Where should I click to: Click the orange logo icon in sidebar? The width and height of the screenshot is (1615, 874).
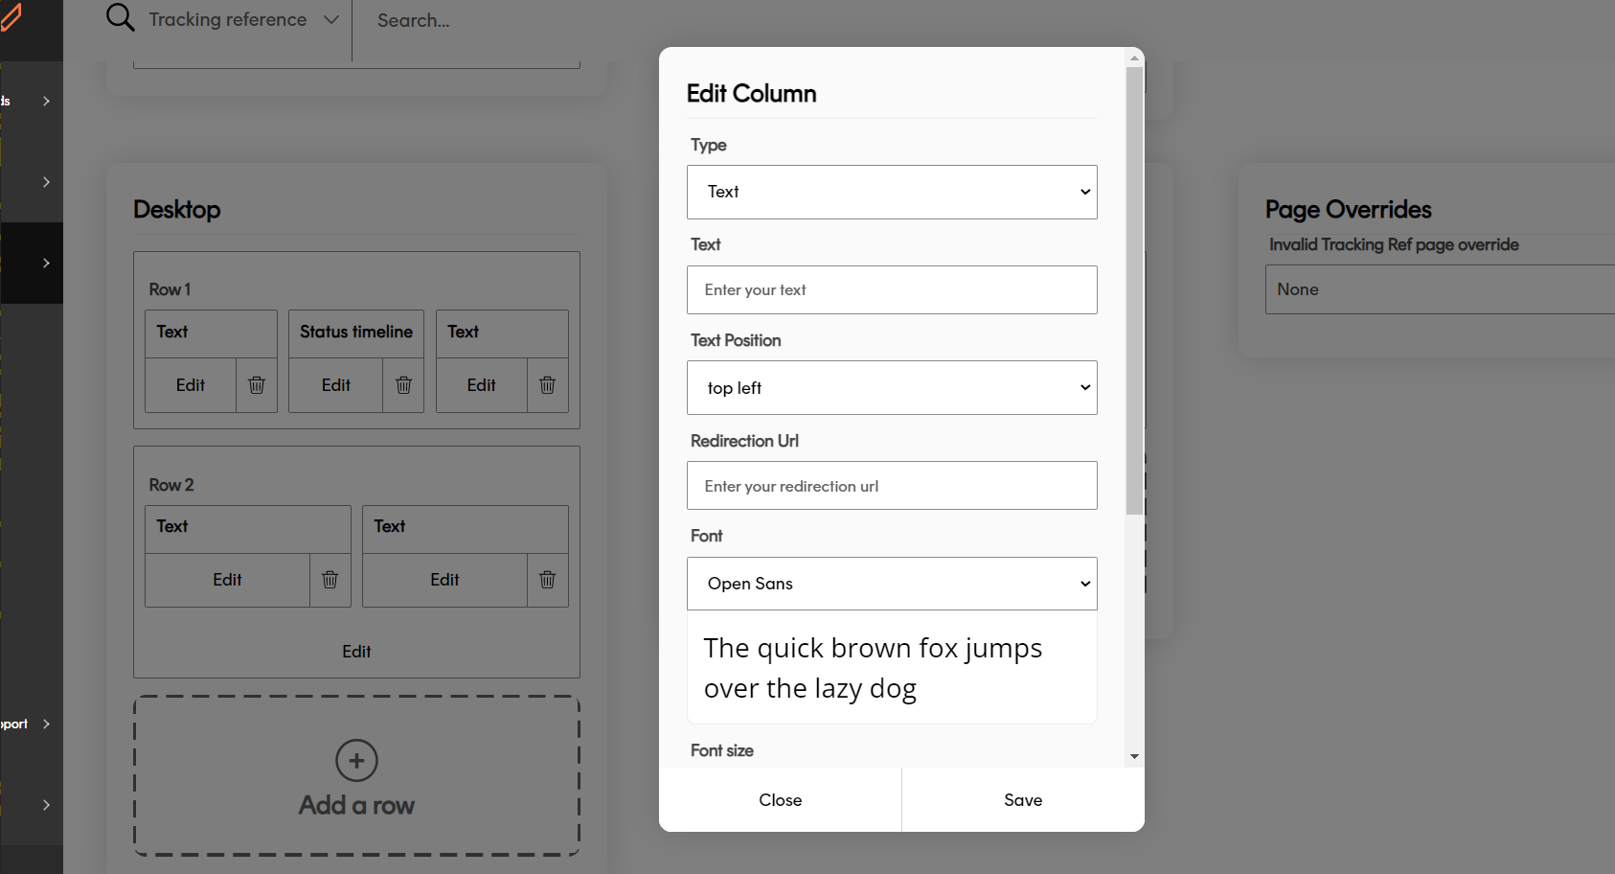click(11, 16)
